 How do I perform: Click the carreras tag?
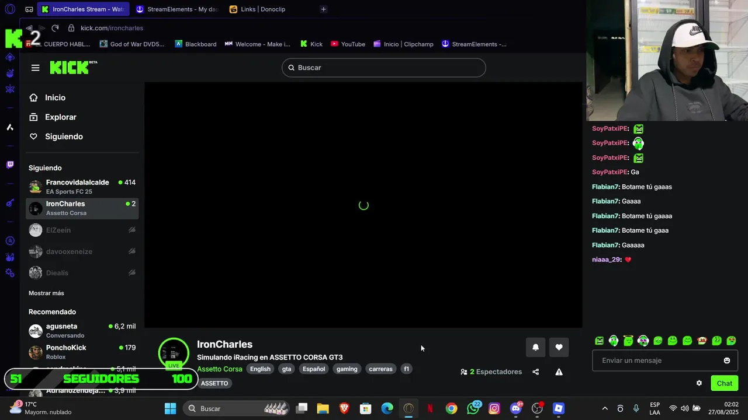pyautogui.click(x=380, y=369)
